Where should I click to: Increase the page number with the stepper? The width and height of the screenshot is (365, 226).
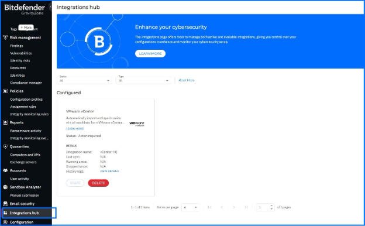271,206
